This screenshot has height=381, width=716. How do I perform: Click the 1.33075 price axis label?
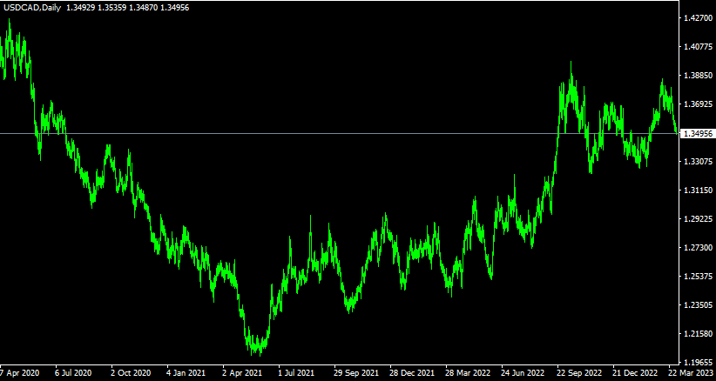(x=697, y=162)
